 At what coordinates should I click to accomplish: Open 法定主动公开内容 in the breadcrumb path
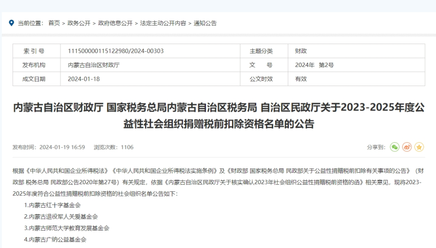(162, 23)
